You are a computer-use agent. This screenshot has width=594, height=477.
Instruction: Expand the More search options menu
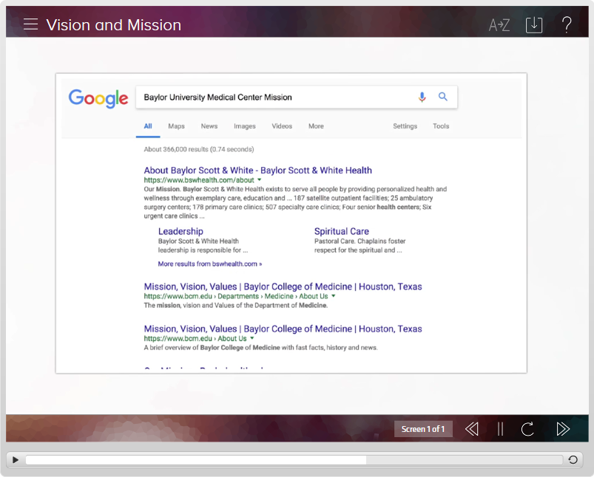tap(316, 126)
